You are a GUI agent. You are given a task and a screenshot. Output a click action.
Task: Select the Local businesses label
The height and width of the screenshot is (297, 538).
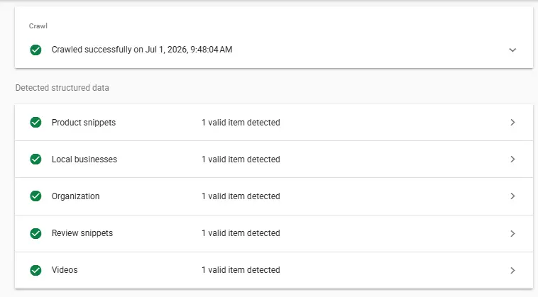click(x=84, y=159)
